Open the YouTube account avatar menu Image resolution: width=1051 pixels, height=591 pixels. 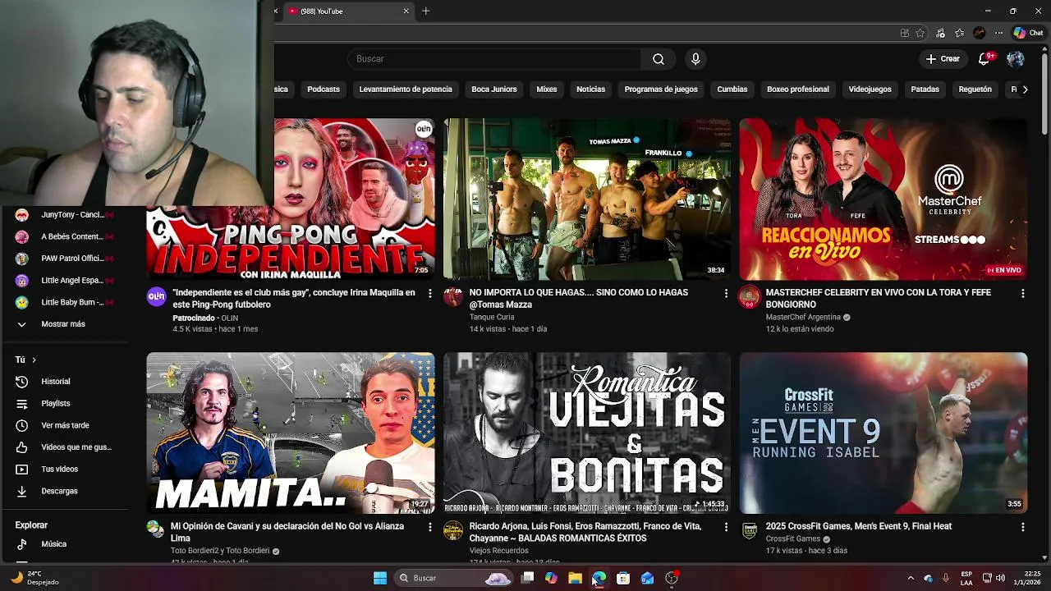(1015, 59)
